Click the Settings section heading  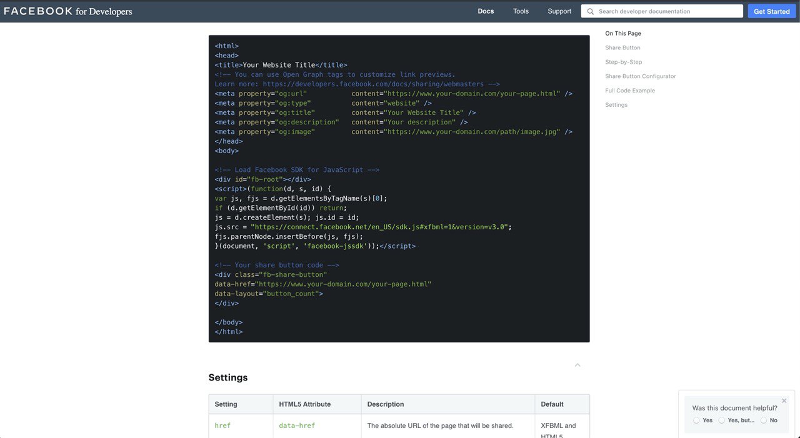click(227, 377)
